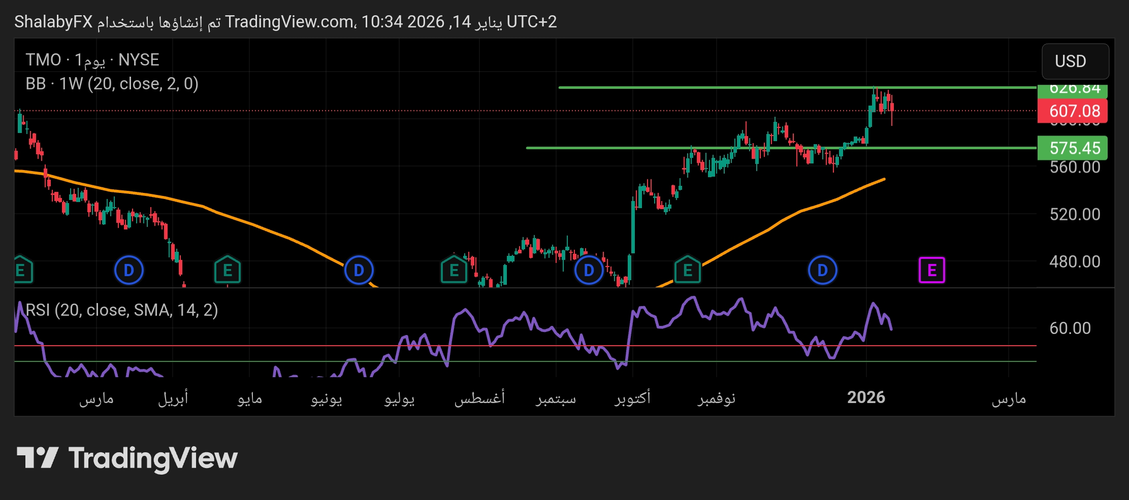
Task: Click dividend D marker between June and July
Action: click(359, 270)
